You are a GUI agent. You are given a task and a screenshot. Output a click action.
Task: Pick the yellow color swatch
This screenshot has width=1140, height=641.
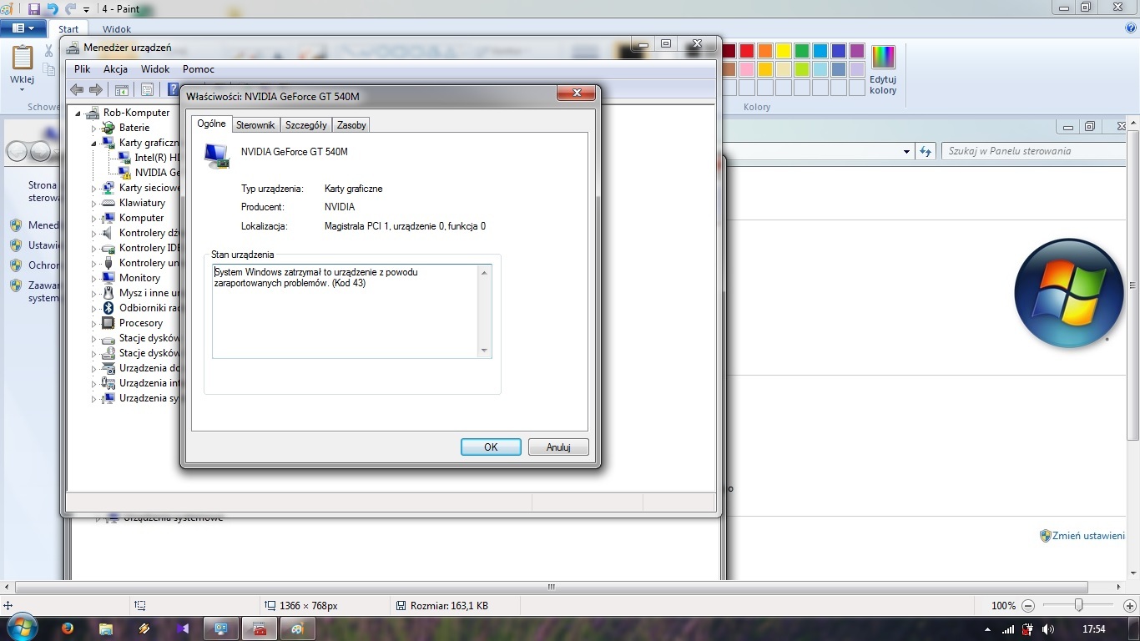[x=784, y=51]
